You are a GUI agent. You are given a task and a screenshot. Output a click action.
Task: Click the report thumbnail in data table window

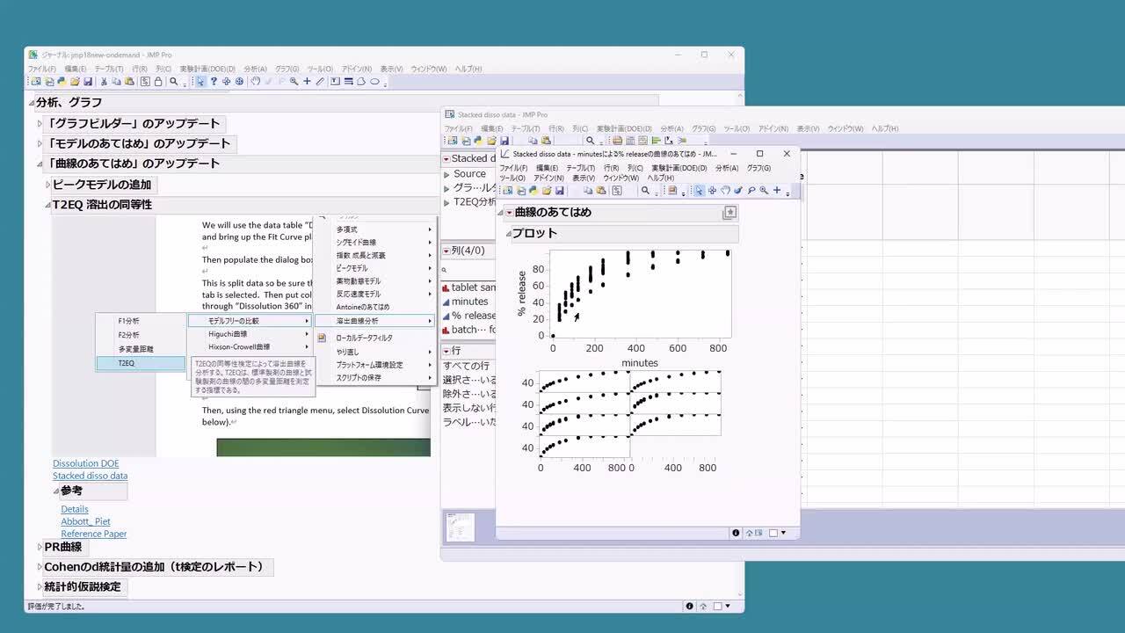(460, 527)
